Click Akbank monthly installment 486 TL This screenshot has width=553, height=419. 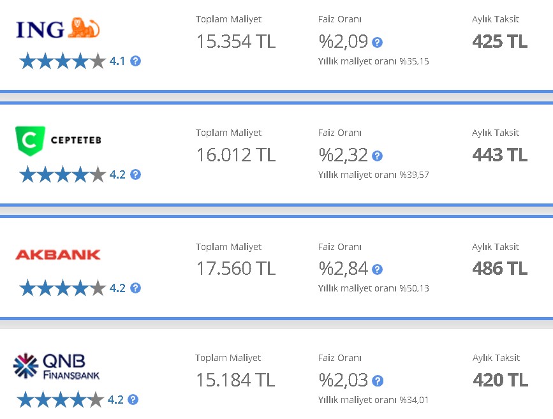tap(500, 268)
